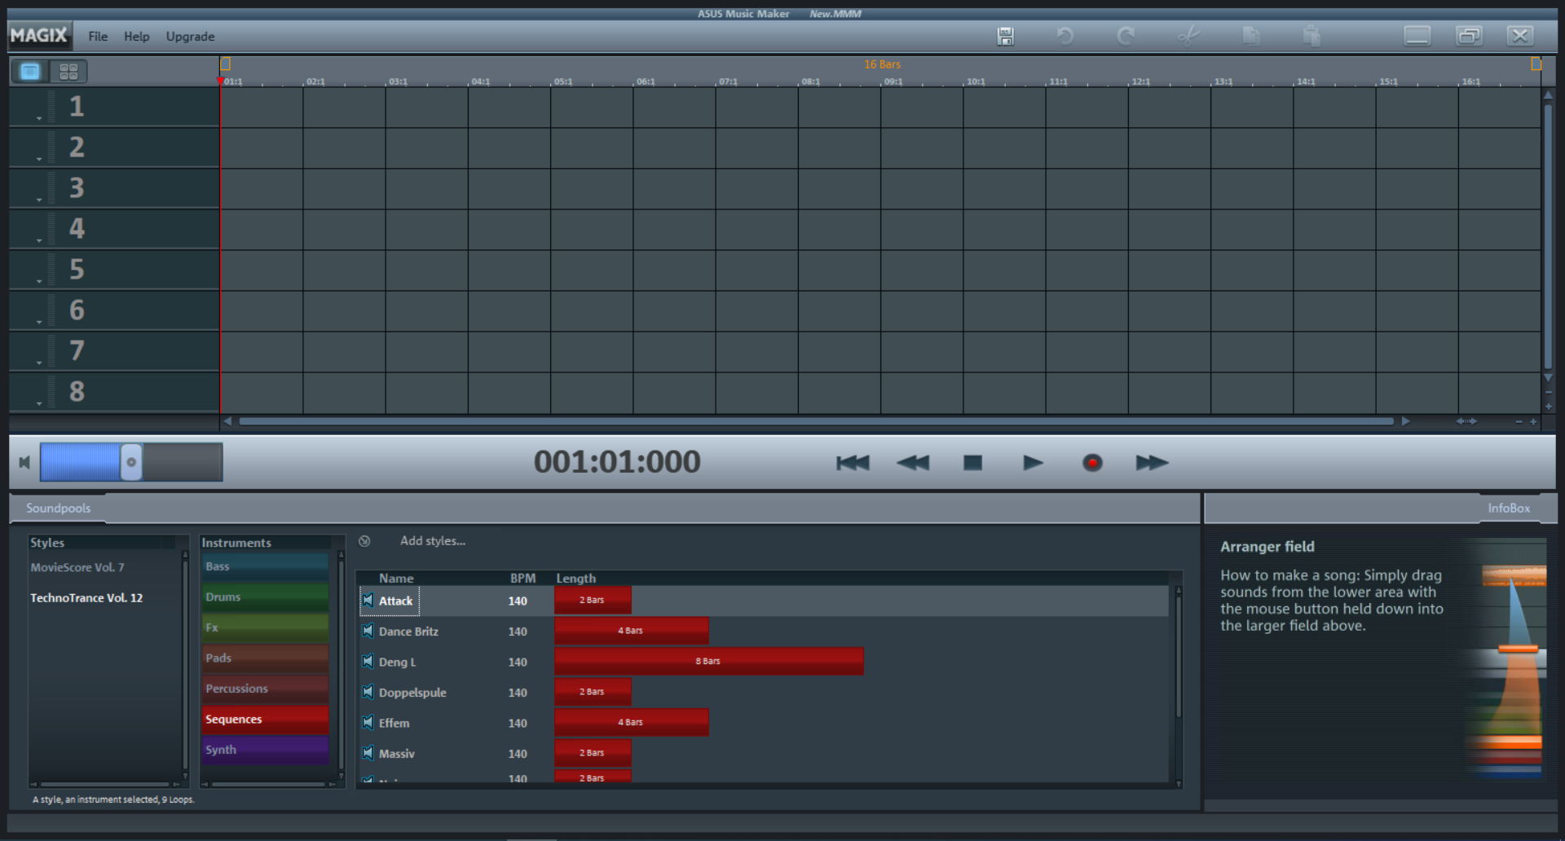The image size is (1565, 841).
Task: Select the Bass instrument category
Action: pos(265,566)
